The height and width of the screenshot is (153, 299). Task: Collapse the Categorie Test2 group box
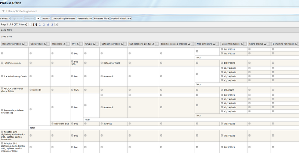click(101, 63)
